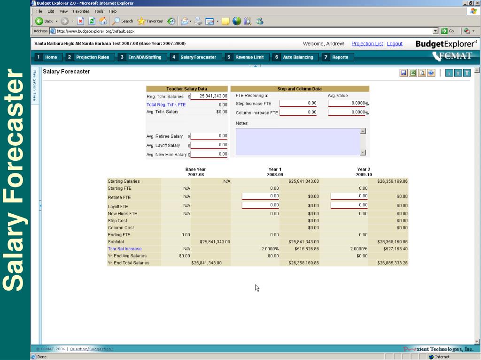
Task: Export the forecast to Excel
Action: point(413,72)
